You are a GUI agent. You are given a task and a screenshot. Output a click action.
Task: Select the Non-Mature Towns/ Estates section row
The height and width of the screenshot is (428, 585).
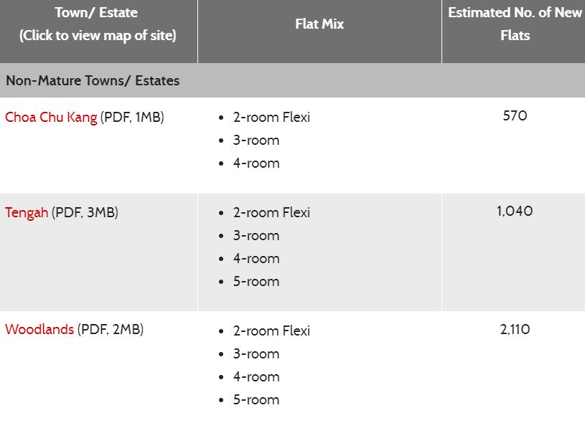point(93,81)
